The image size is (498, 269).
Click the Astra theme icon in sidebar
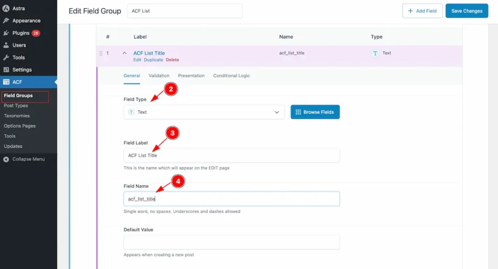pyautogui.click(x=6, y=9)
